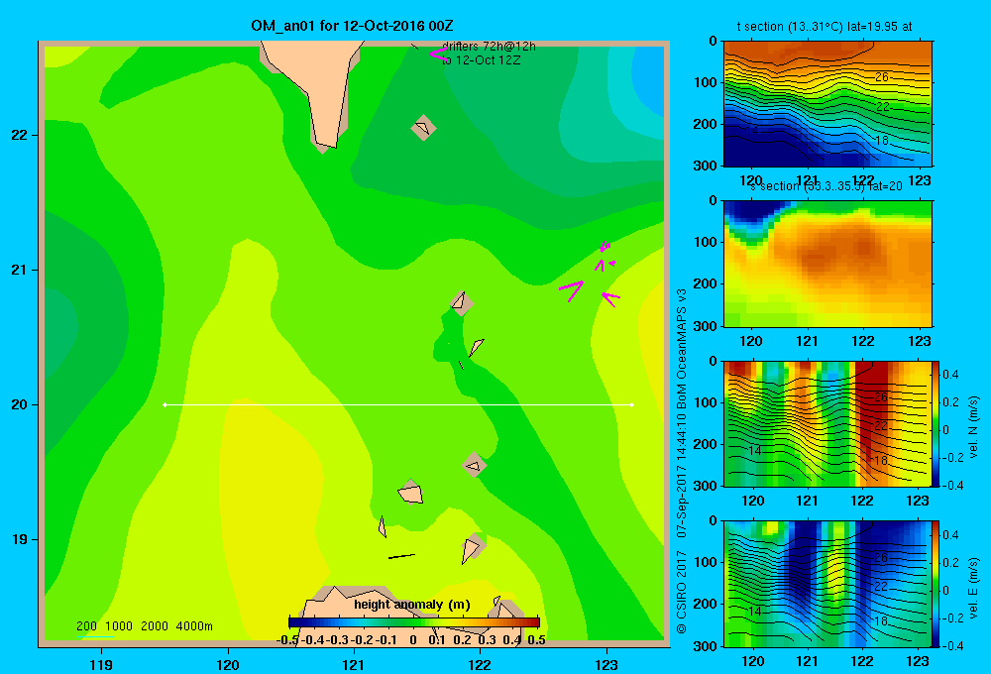The image size is (991, 674).
Task: Click the small island near 22°N, 121.5°E
Action: [423, 128]
